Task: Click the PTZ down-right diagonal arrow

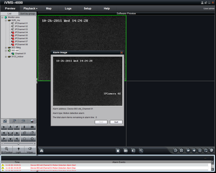Action: pos(17,139)
